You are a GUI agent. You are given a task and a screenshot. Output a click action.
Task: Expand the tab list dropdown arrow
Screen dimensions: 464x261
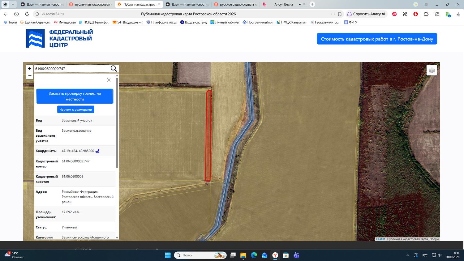click(x=13, y=4)
